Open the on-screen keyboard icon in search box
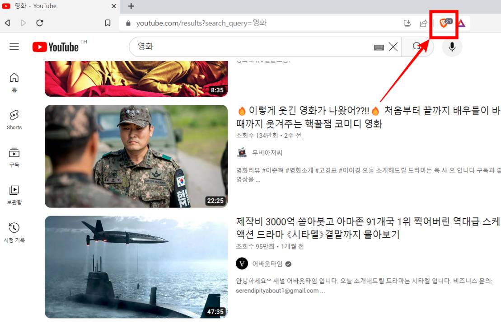Image resolution: width=501 pixels, height=324 pixels. (x=379, y=47)
